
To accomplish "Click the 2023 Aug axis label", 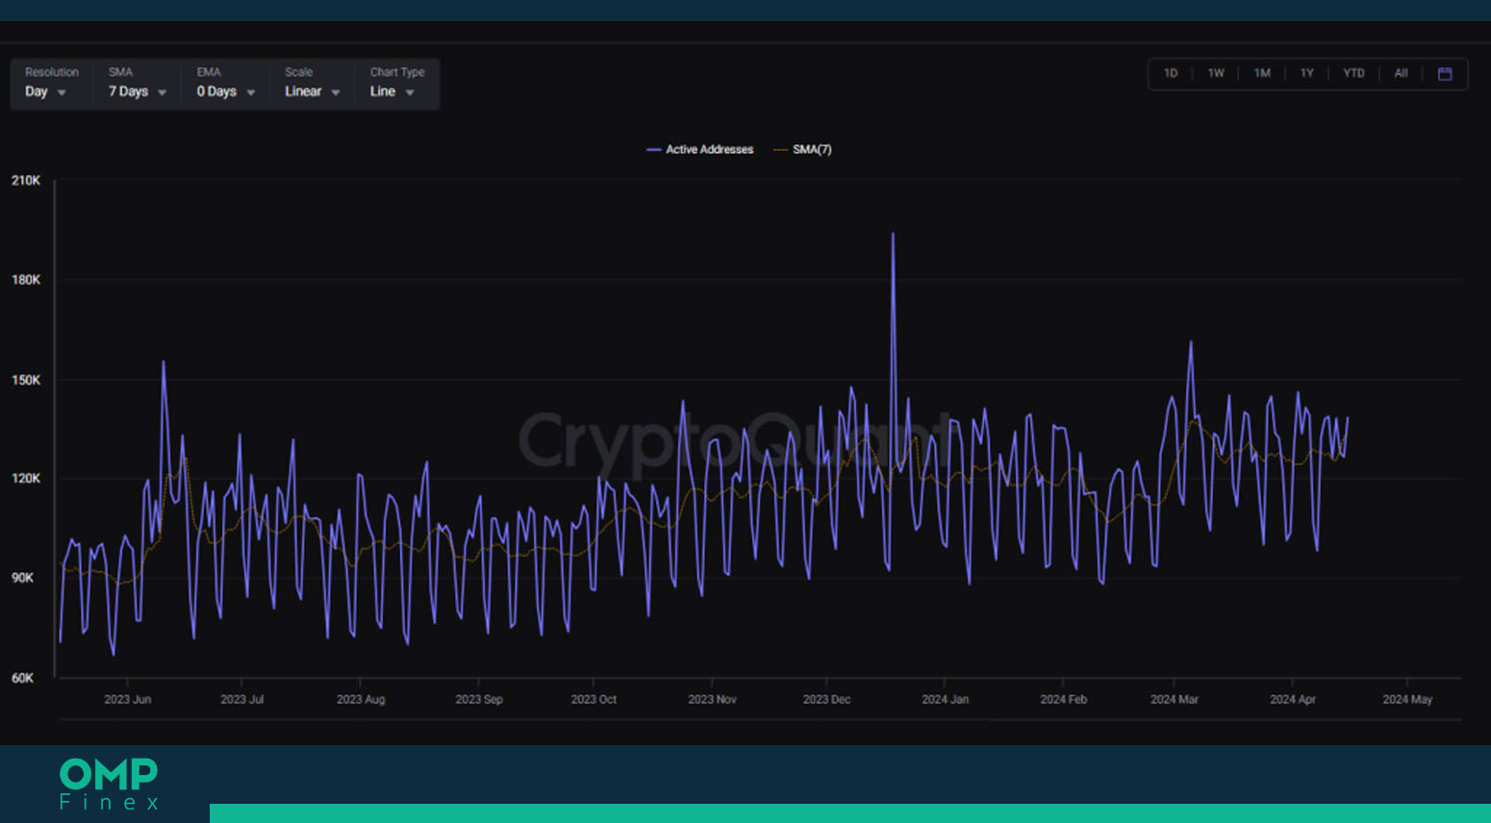I will tap(361, 700).
